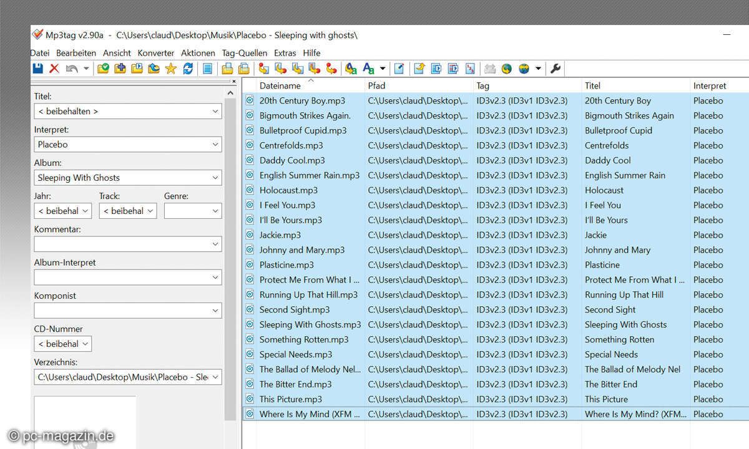Click the change directory folder icon with green check

(103, 69)
